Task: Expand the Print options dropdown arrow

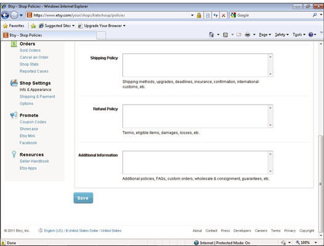Action: [x=255, y=34]
